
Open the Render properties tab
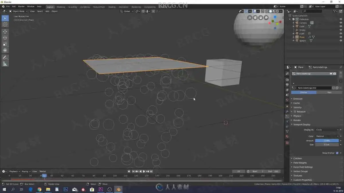[x=287, y=80]
